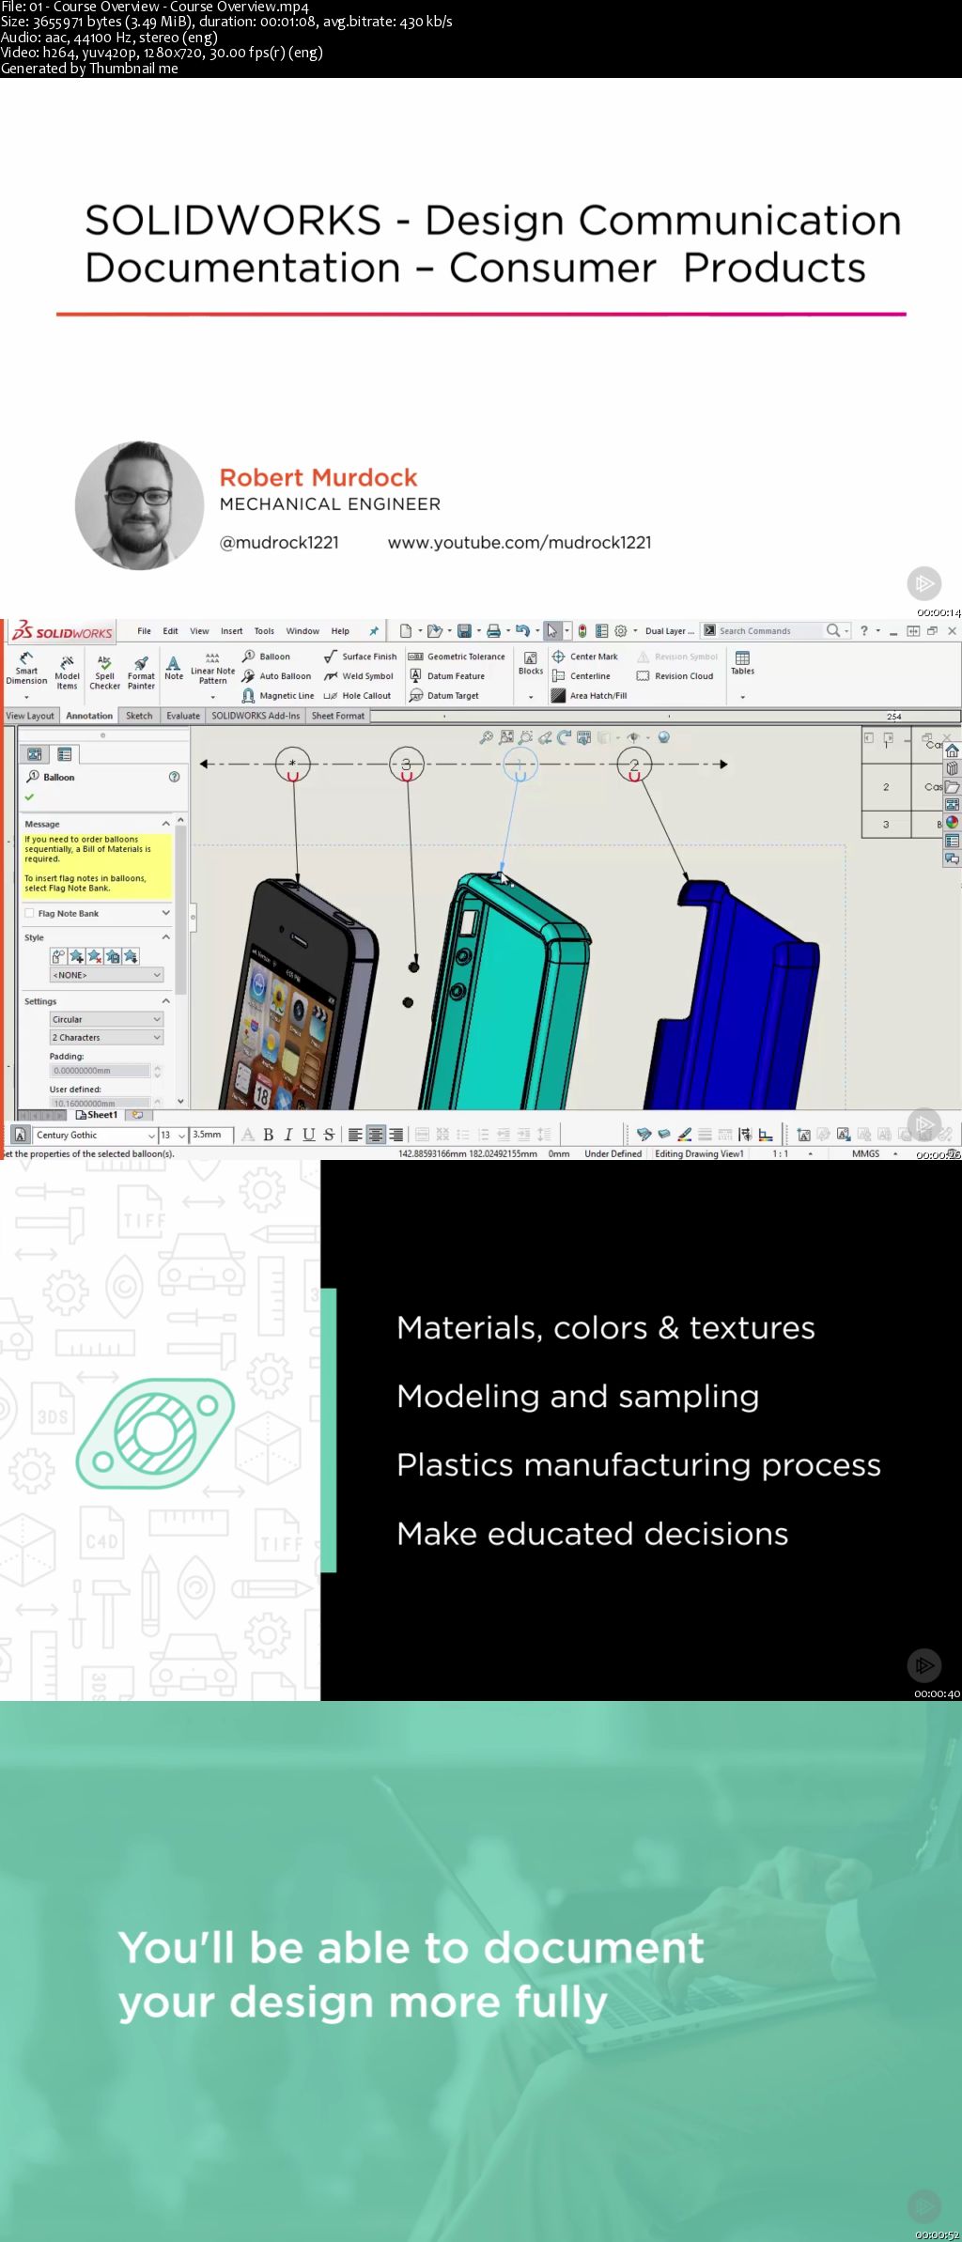Click the Print icon in the quick toolbar
This screenshot has width=962, height=2242.
(x=493, y=631)
